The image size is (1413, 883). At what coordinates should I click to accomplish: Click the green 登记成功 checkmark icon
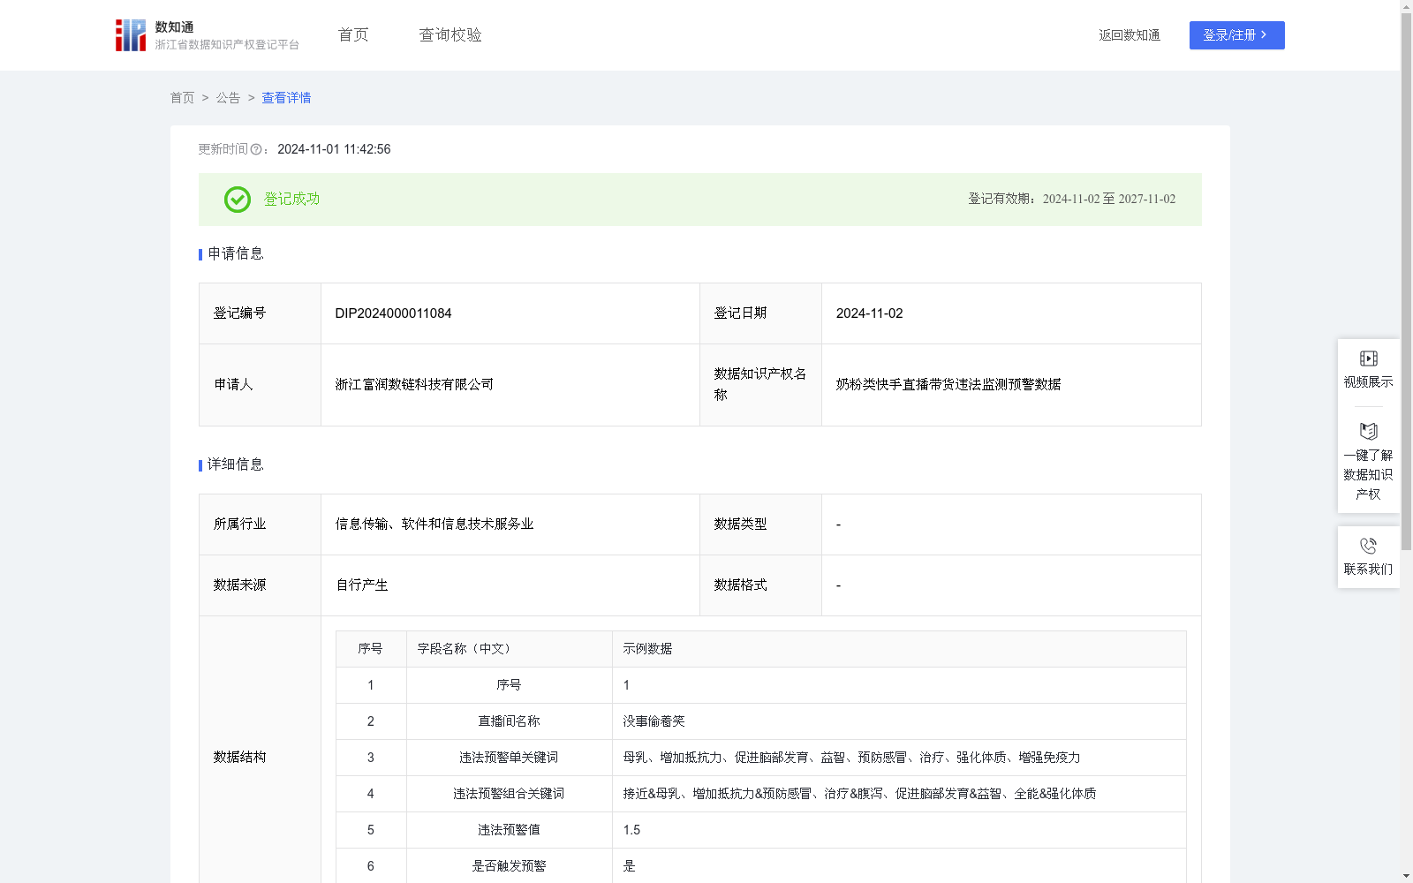click(237, 200)
